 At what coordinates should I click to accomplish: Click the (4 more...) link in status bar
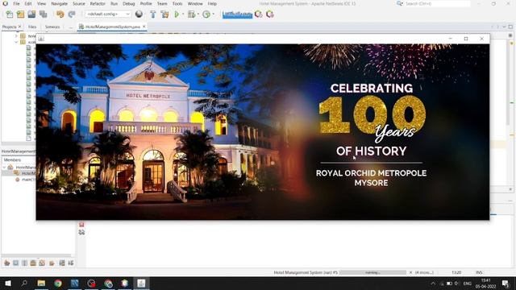click(424, 272)
